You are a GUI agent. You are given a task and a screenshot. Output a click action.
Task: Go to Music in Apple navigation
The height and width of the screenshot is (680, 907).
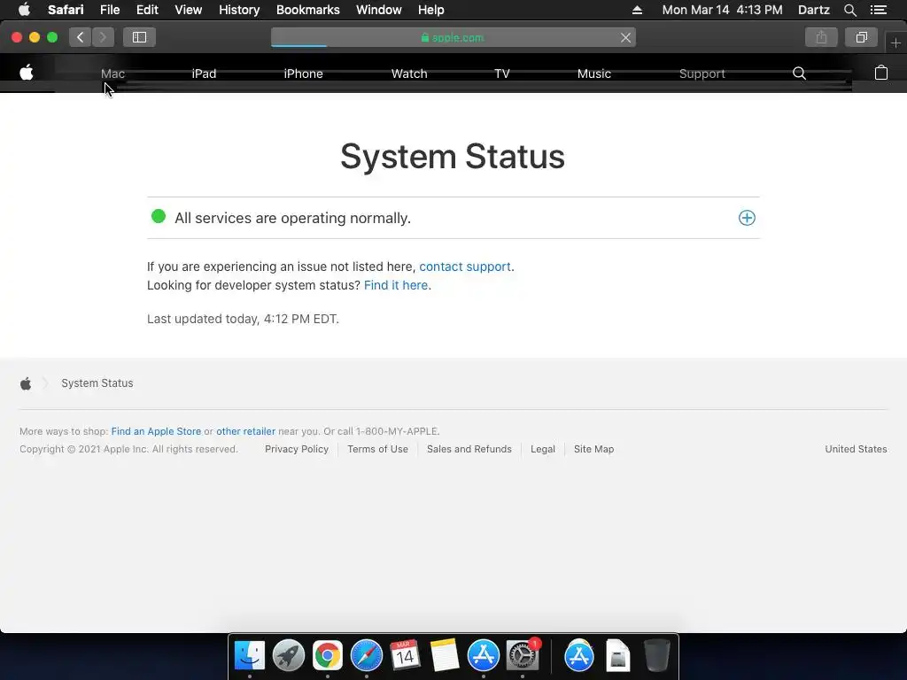coord(593,73)
